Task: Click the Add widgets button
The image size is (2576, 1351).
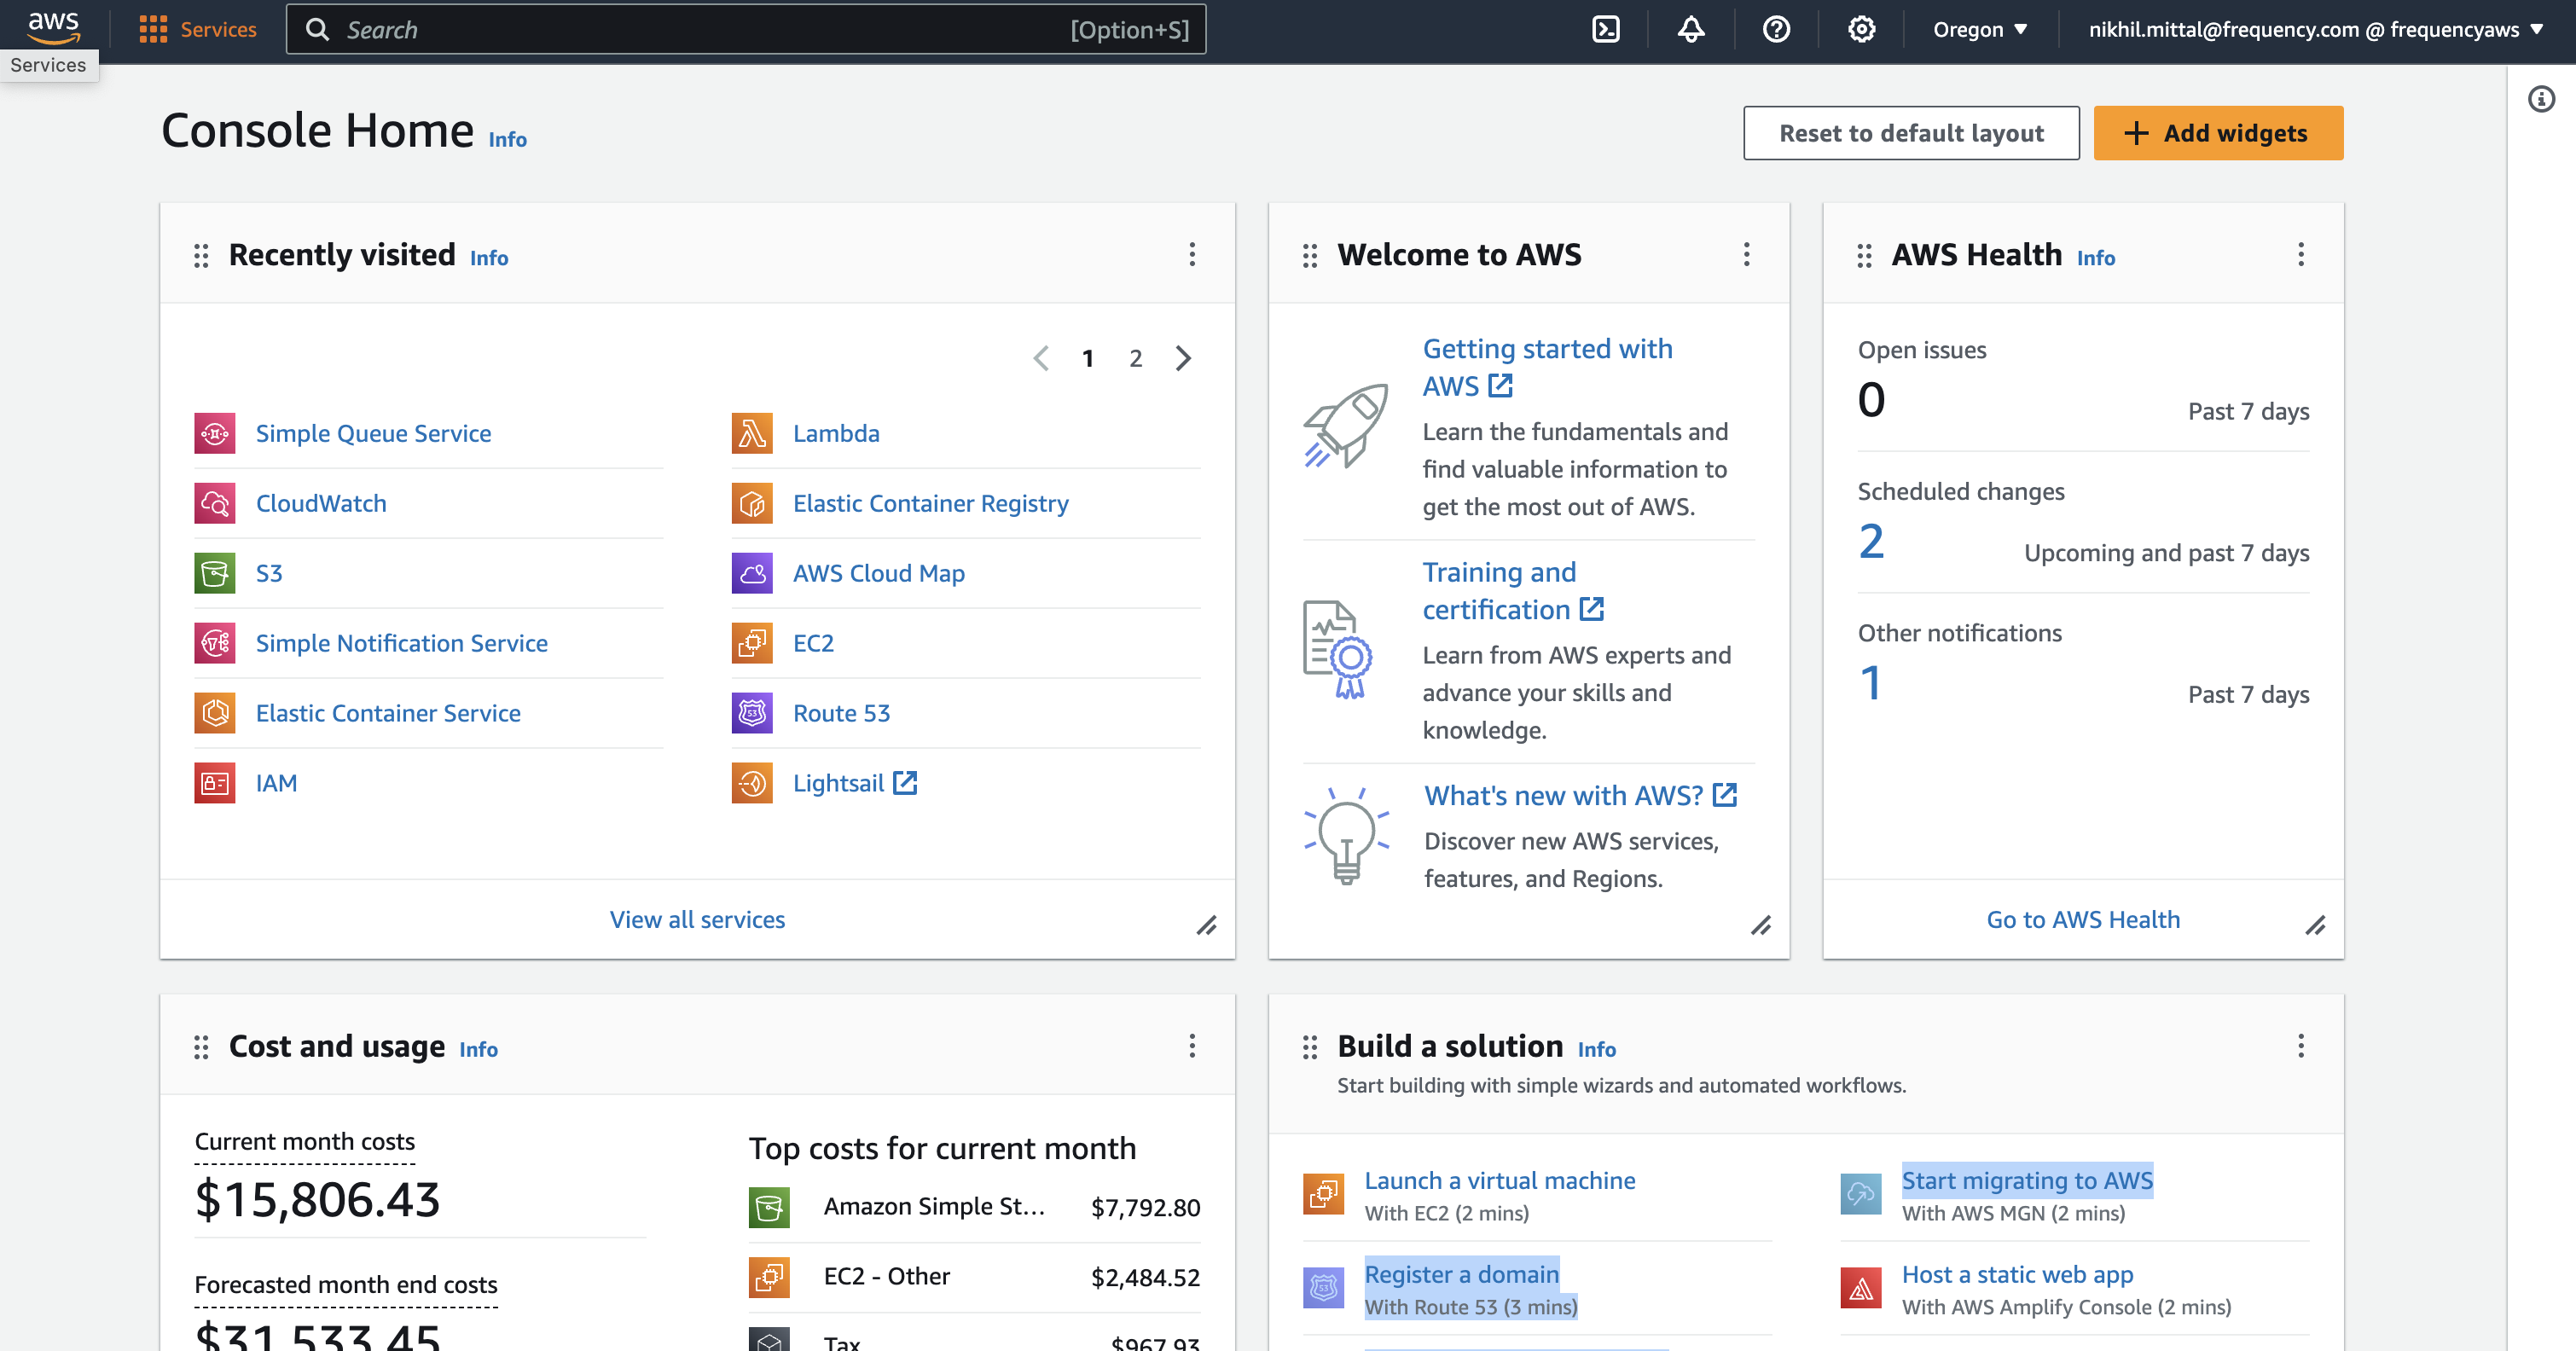Action: coord(2218,133)
